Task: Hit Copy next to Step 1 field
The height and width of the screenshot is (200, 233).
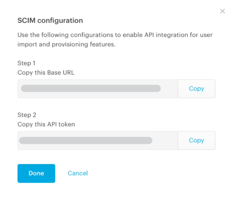Action: click(x=196, y=89)
